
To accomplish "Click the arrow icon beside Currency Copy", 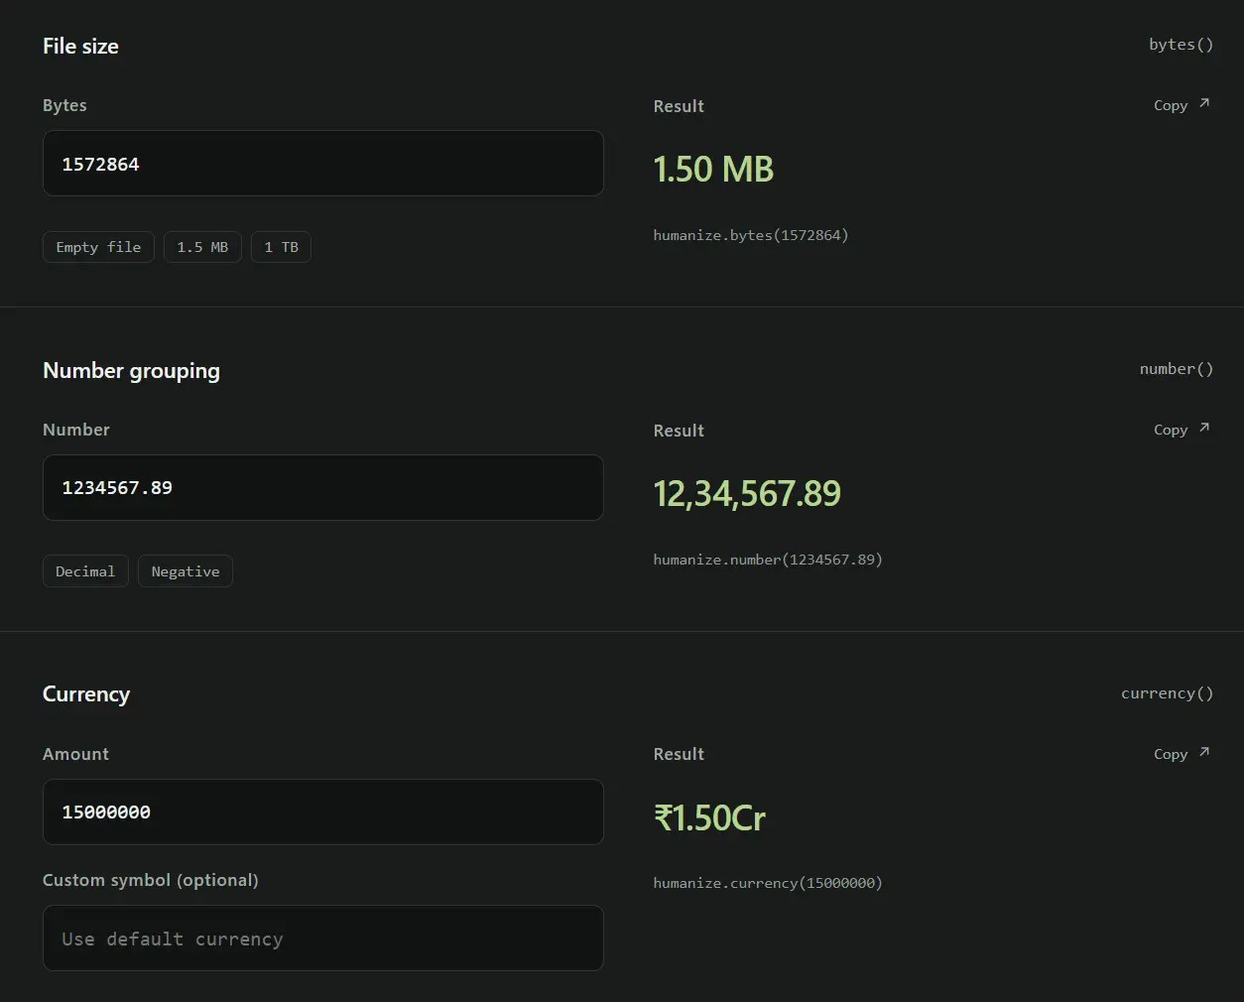I will (1204, 752).
